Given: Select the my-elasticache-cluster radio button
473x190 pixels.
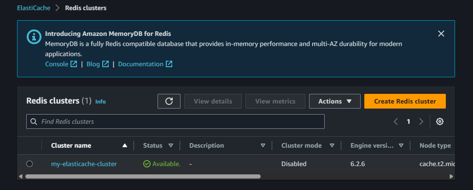Looking at the screenshot, I should (29, 164).
